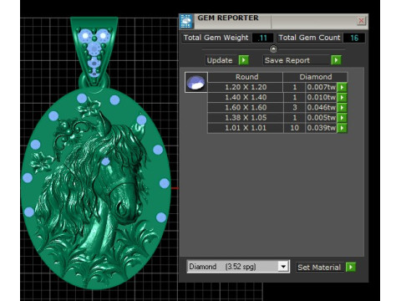Click green arrow on 1.38 X 1.05 row

342,118
